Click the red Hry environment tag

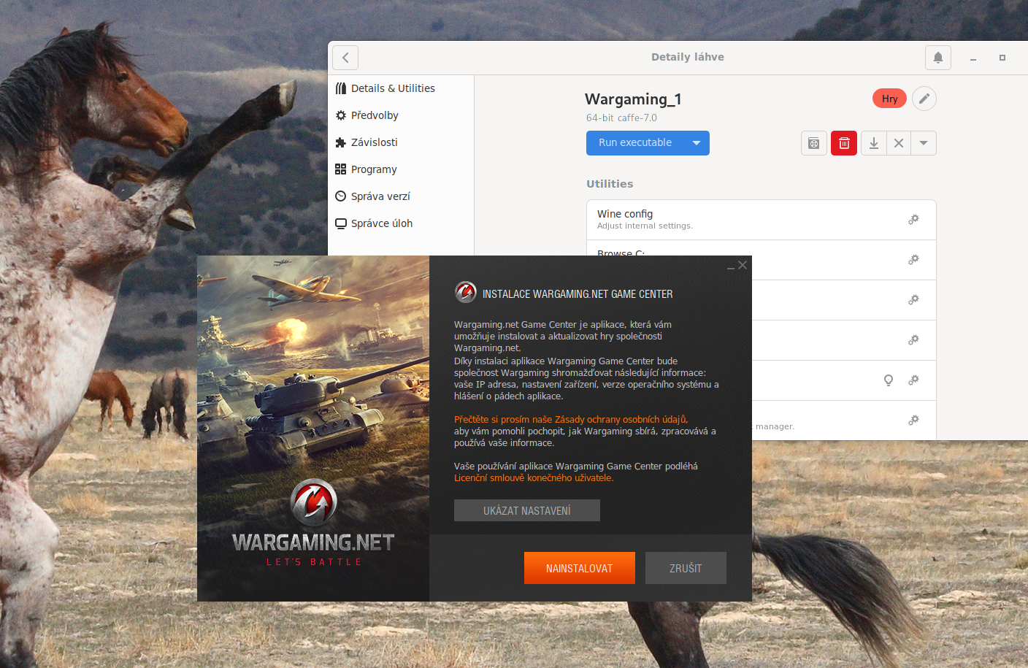[x=889, y=99]
